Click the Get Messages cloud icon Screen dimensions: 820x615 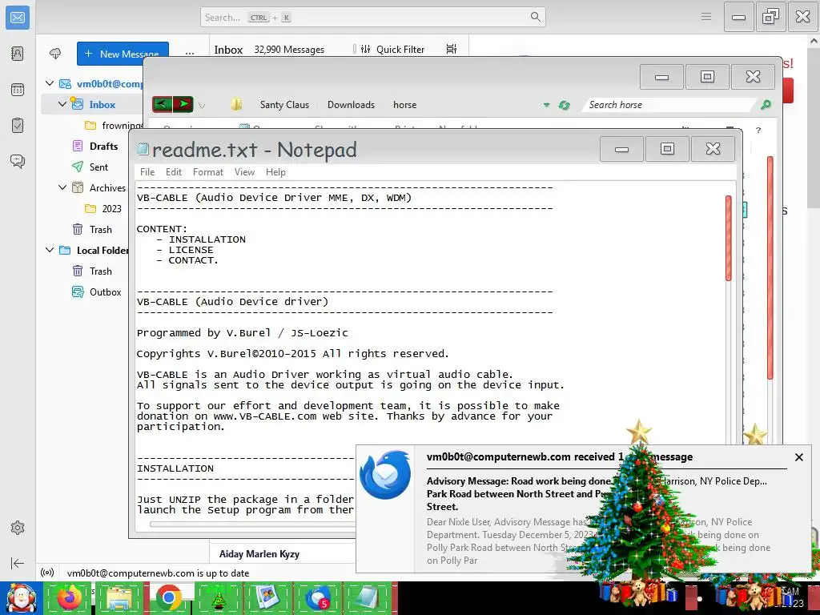[55, 54]
